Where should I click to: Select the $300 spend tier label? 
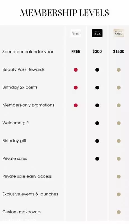97,52
